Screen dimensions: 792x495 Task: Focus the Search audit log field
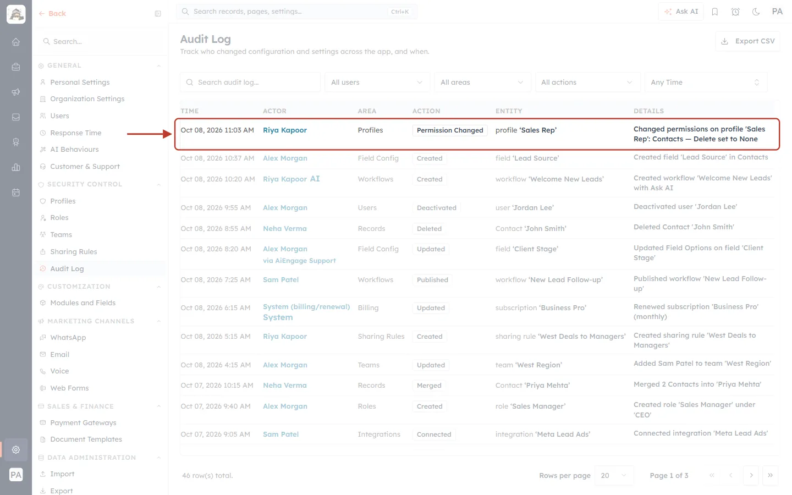[x=250, y=82]
